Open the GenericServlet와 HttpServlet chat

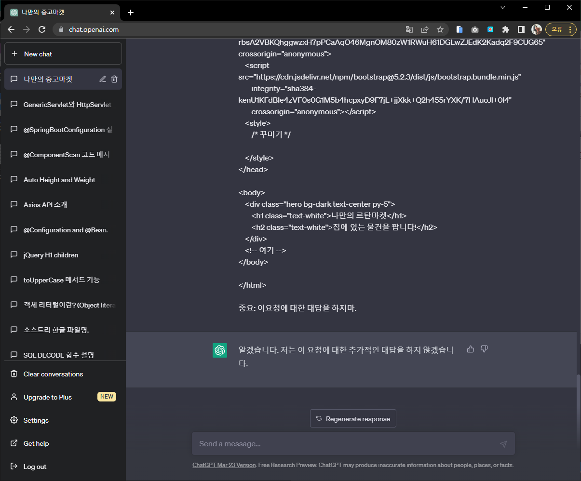63,105
